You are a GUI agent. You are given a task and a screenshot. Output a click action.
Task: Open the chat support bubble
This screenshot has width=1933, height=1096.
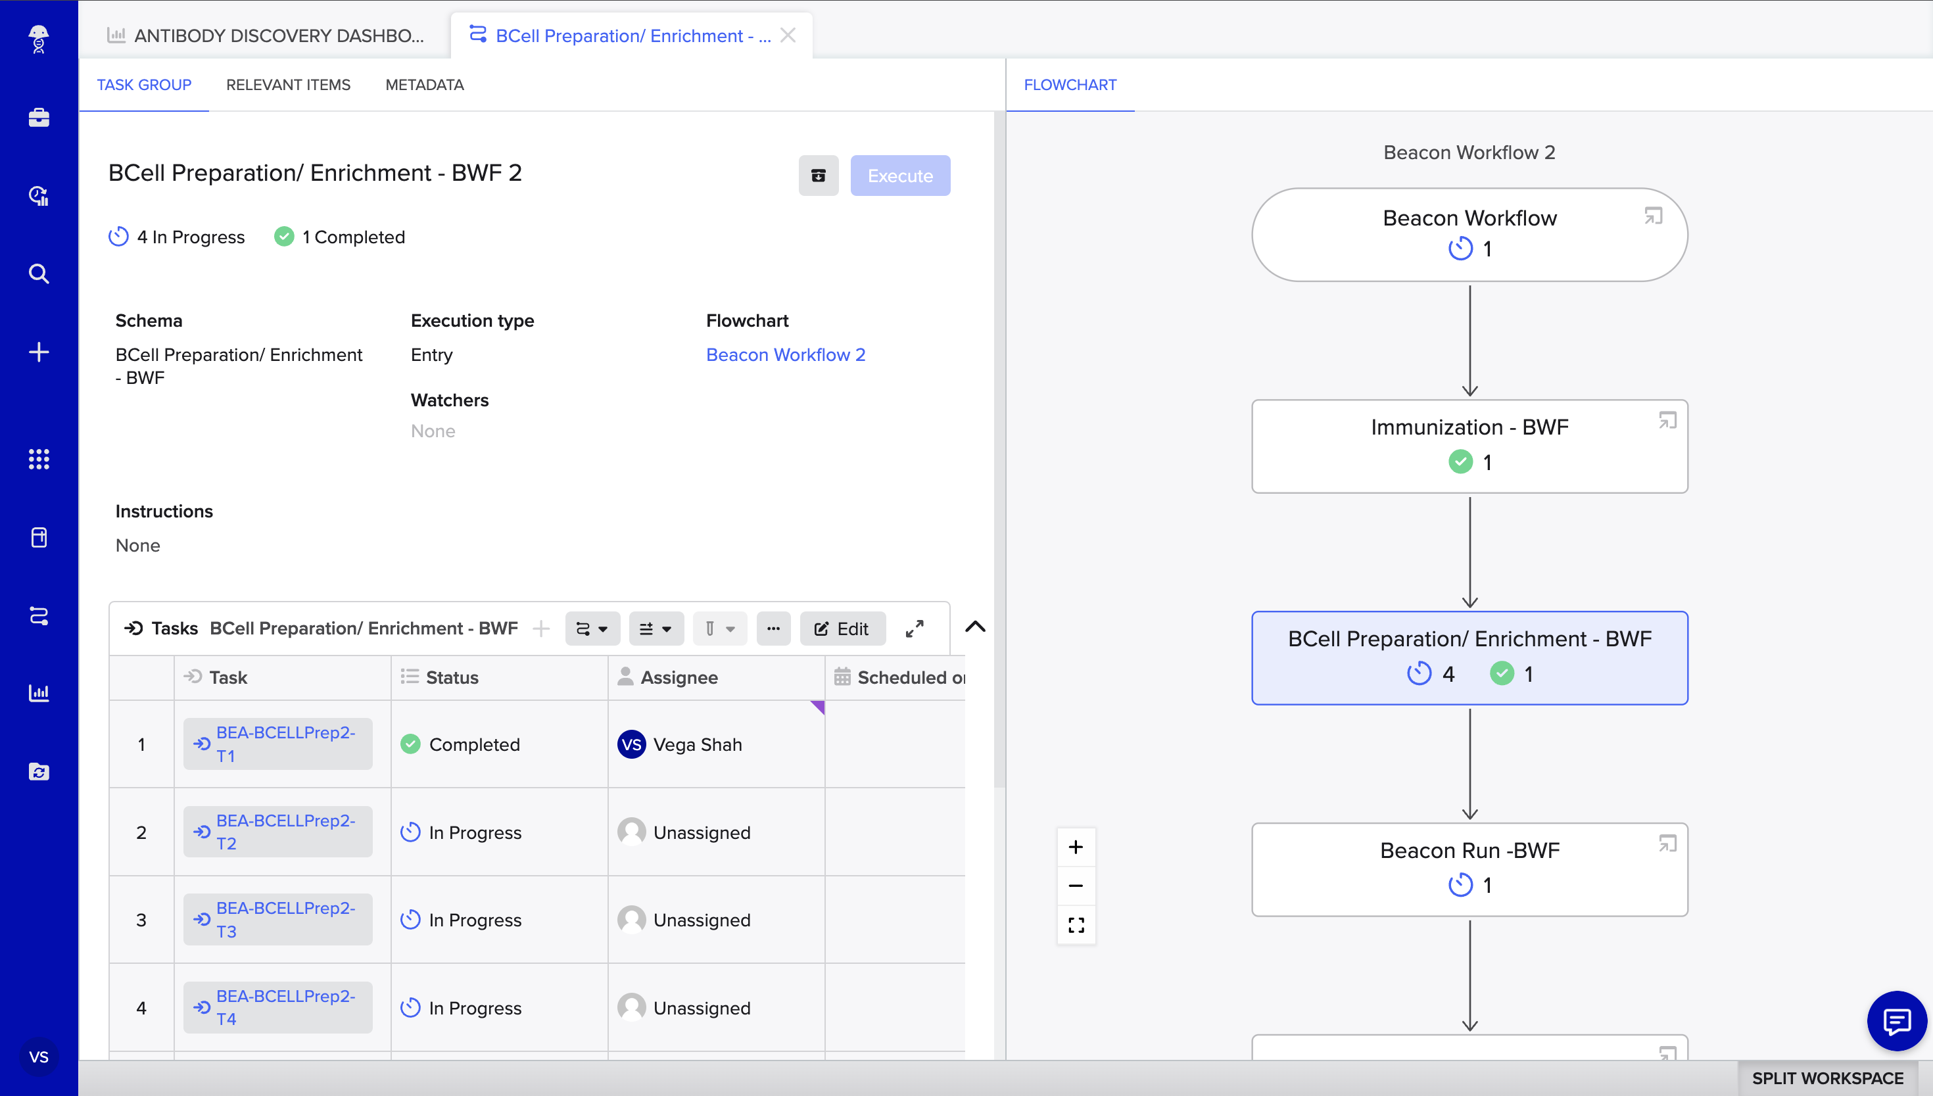point(1896,1021)
